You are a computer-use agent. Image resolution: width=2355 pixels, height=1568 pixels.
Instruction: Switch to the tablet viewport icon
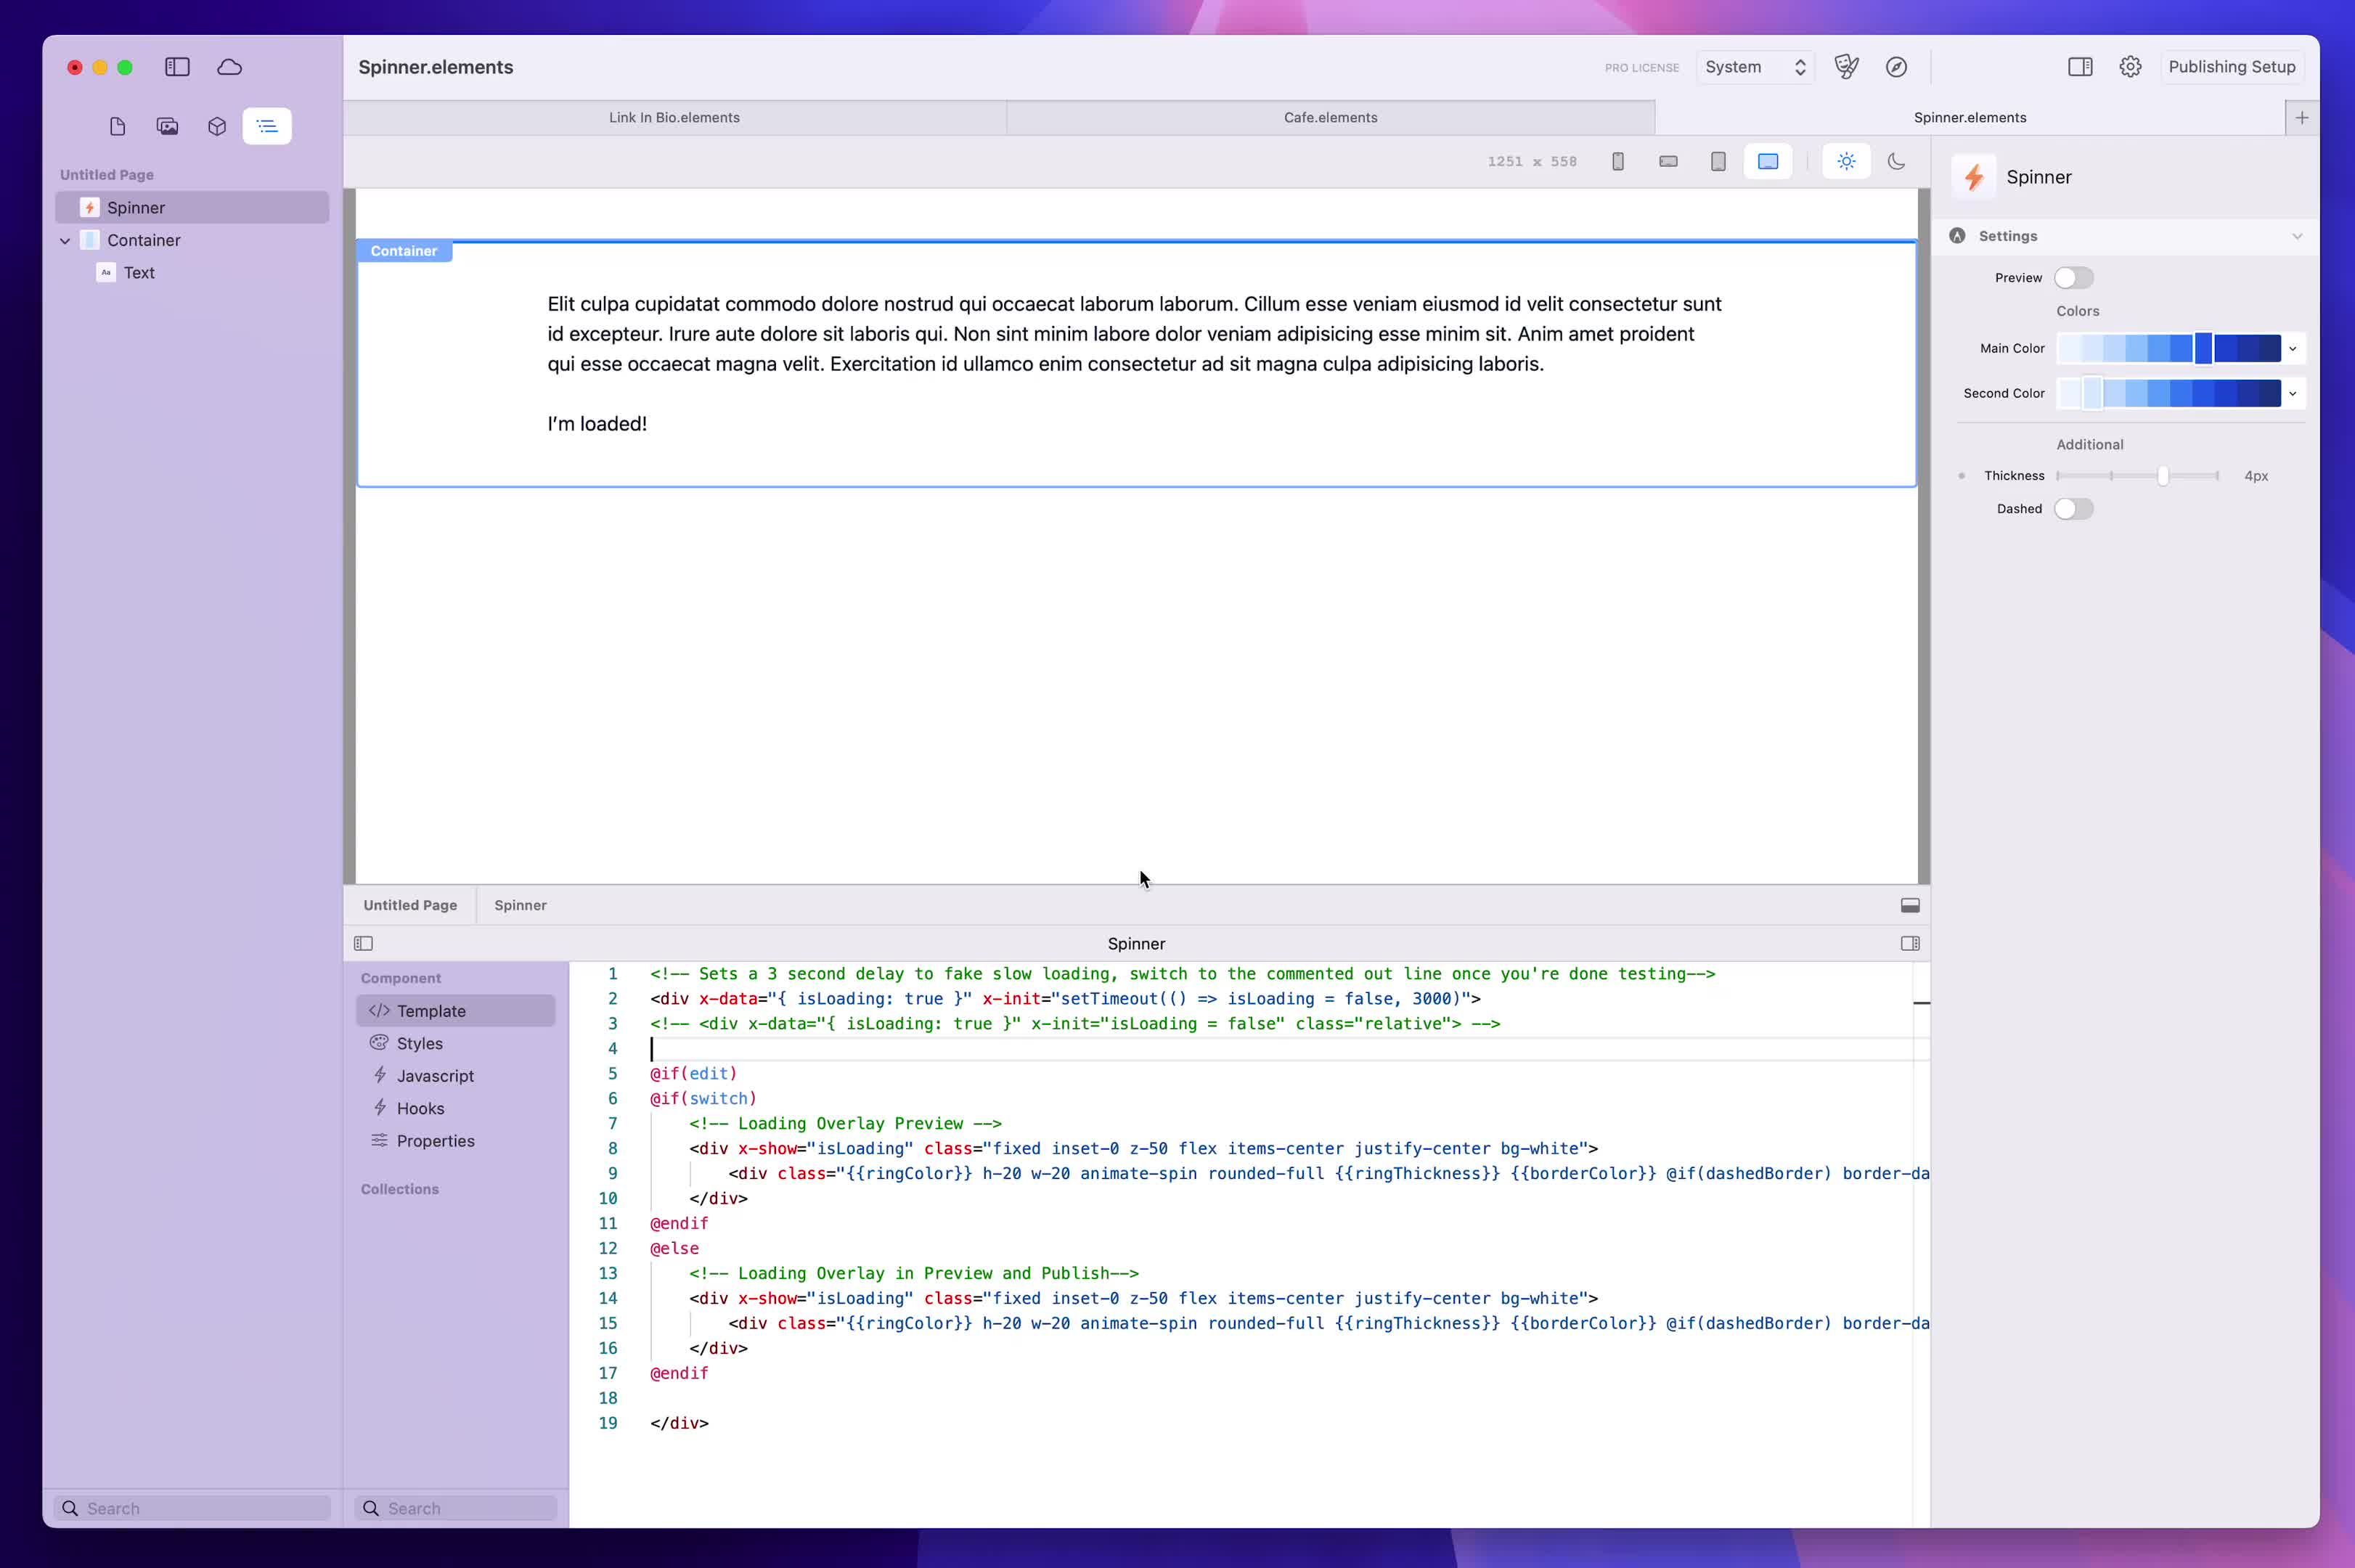click(x=1717, y=161)
